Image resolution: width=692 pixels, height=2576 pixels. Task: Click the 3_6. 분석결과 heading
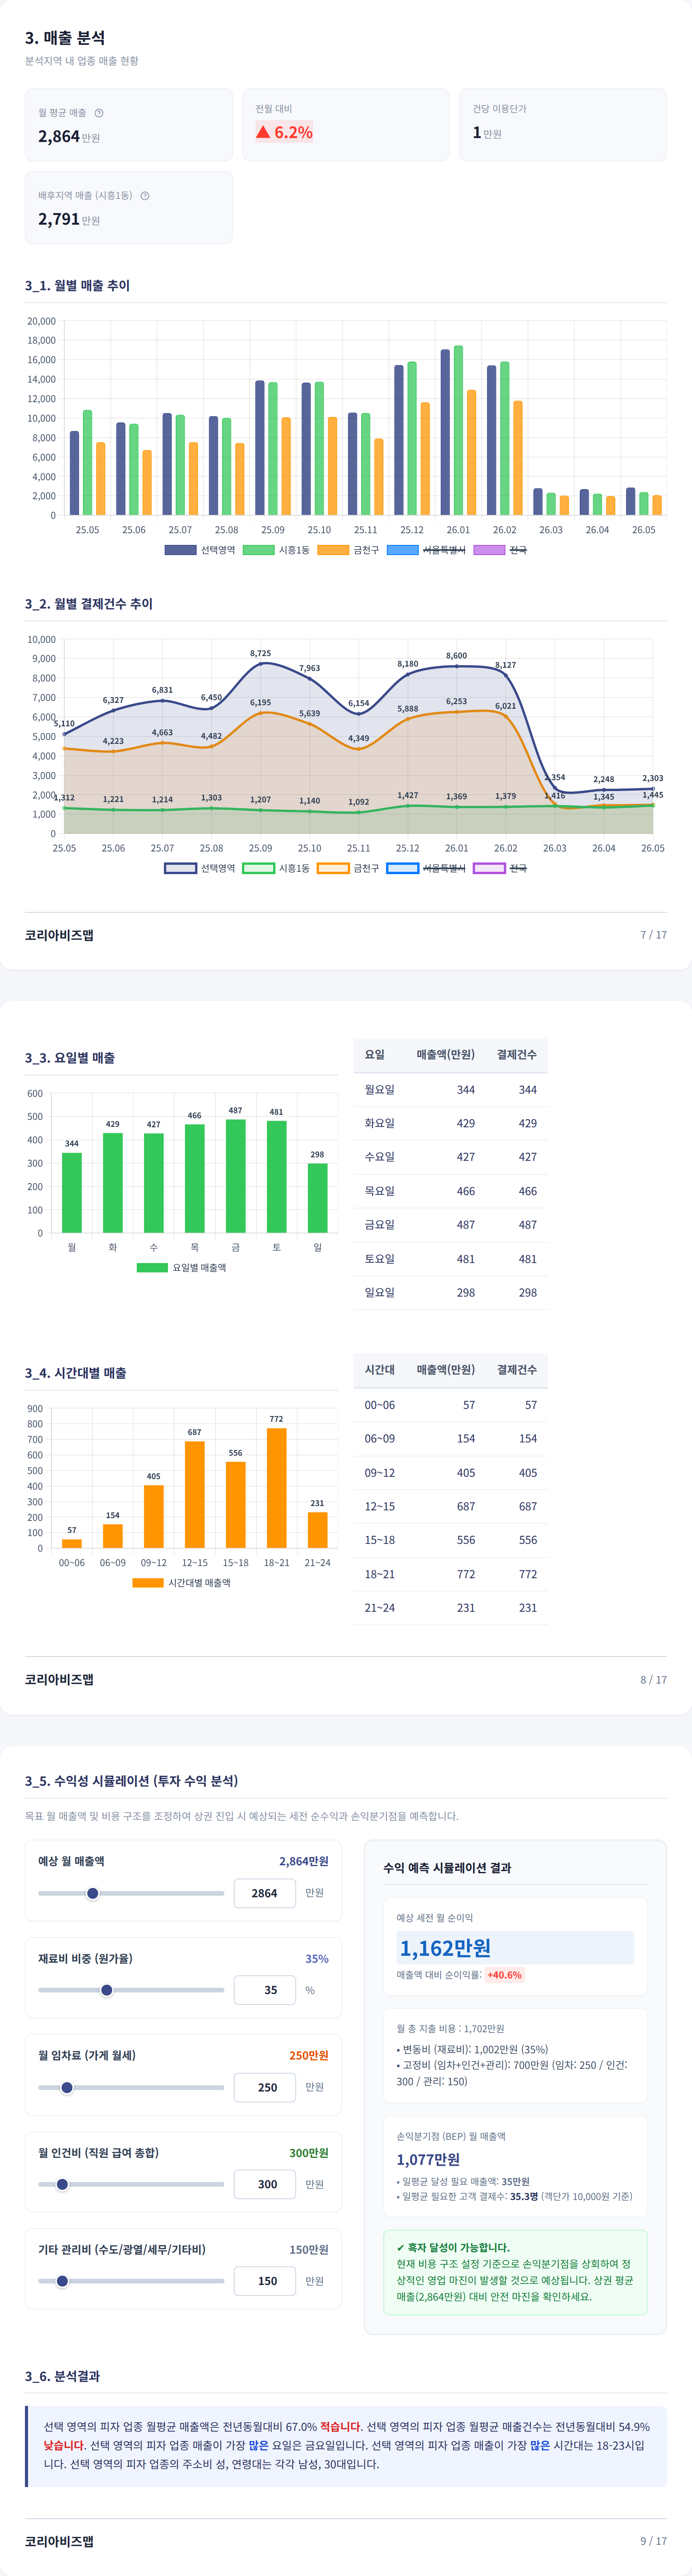coord(63,2376)
